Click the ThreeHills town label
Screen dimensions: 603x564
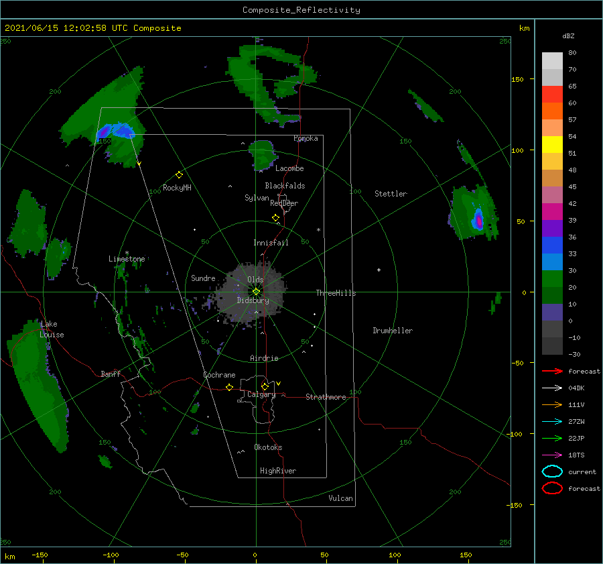(336, 293)
